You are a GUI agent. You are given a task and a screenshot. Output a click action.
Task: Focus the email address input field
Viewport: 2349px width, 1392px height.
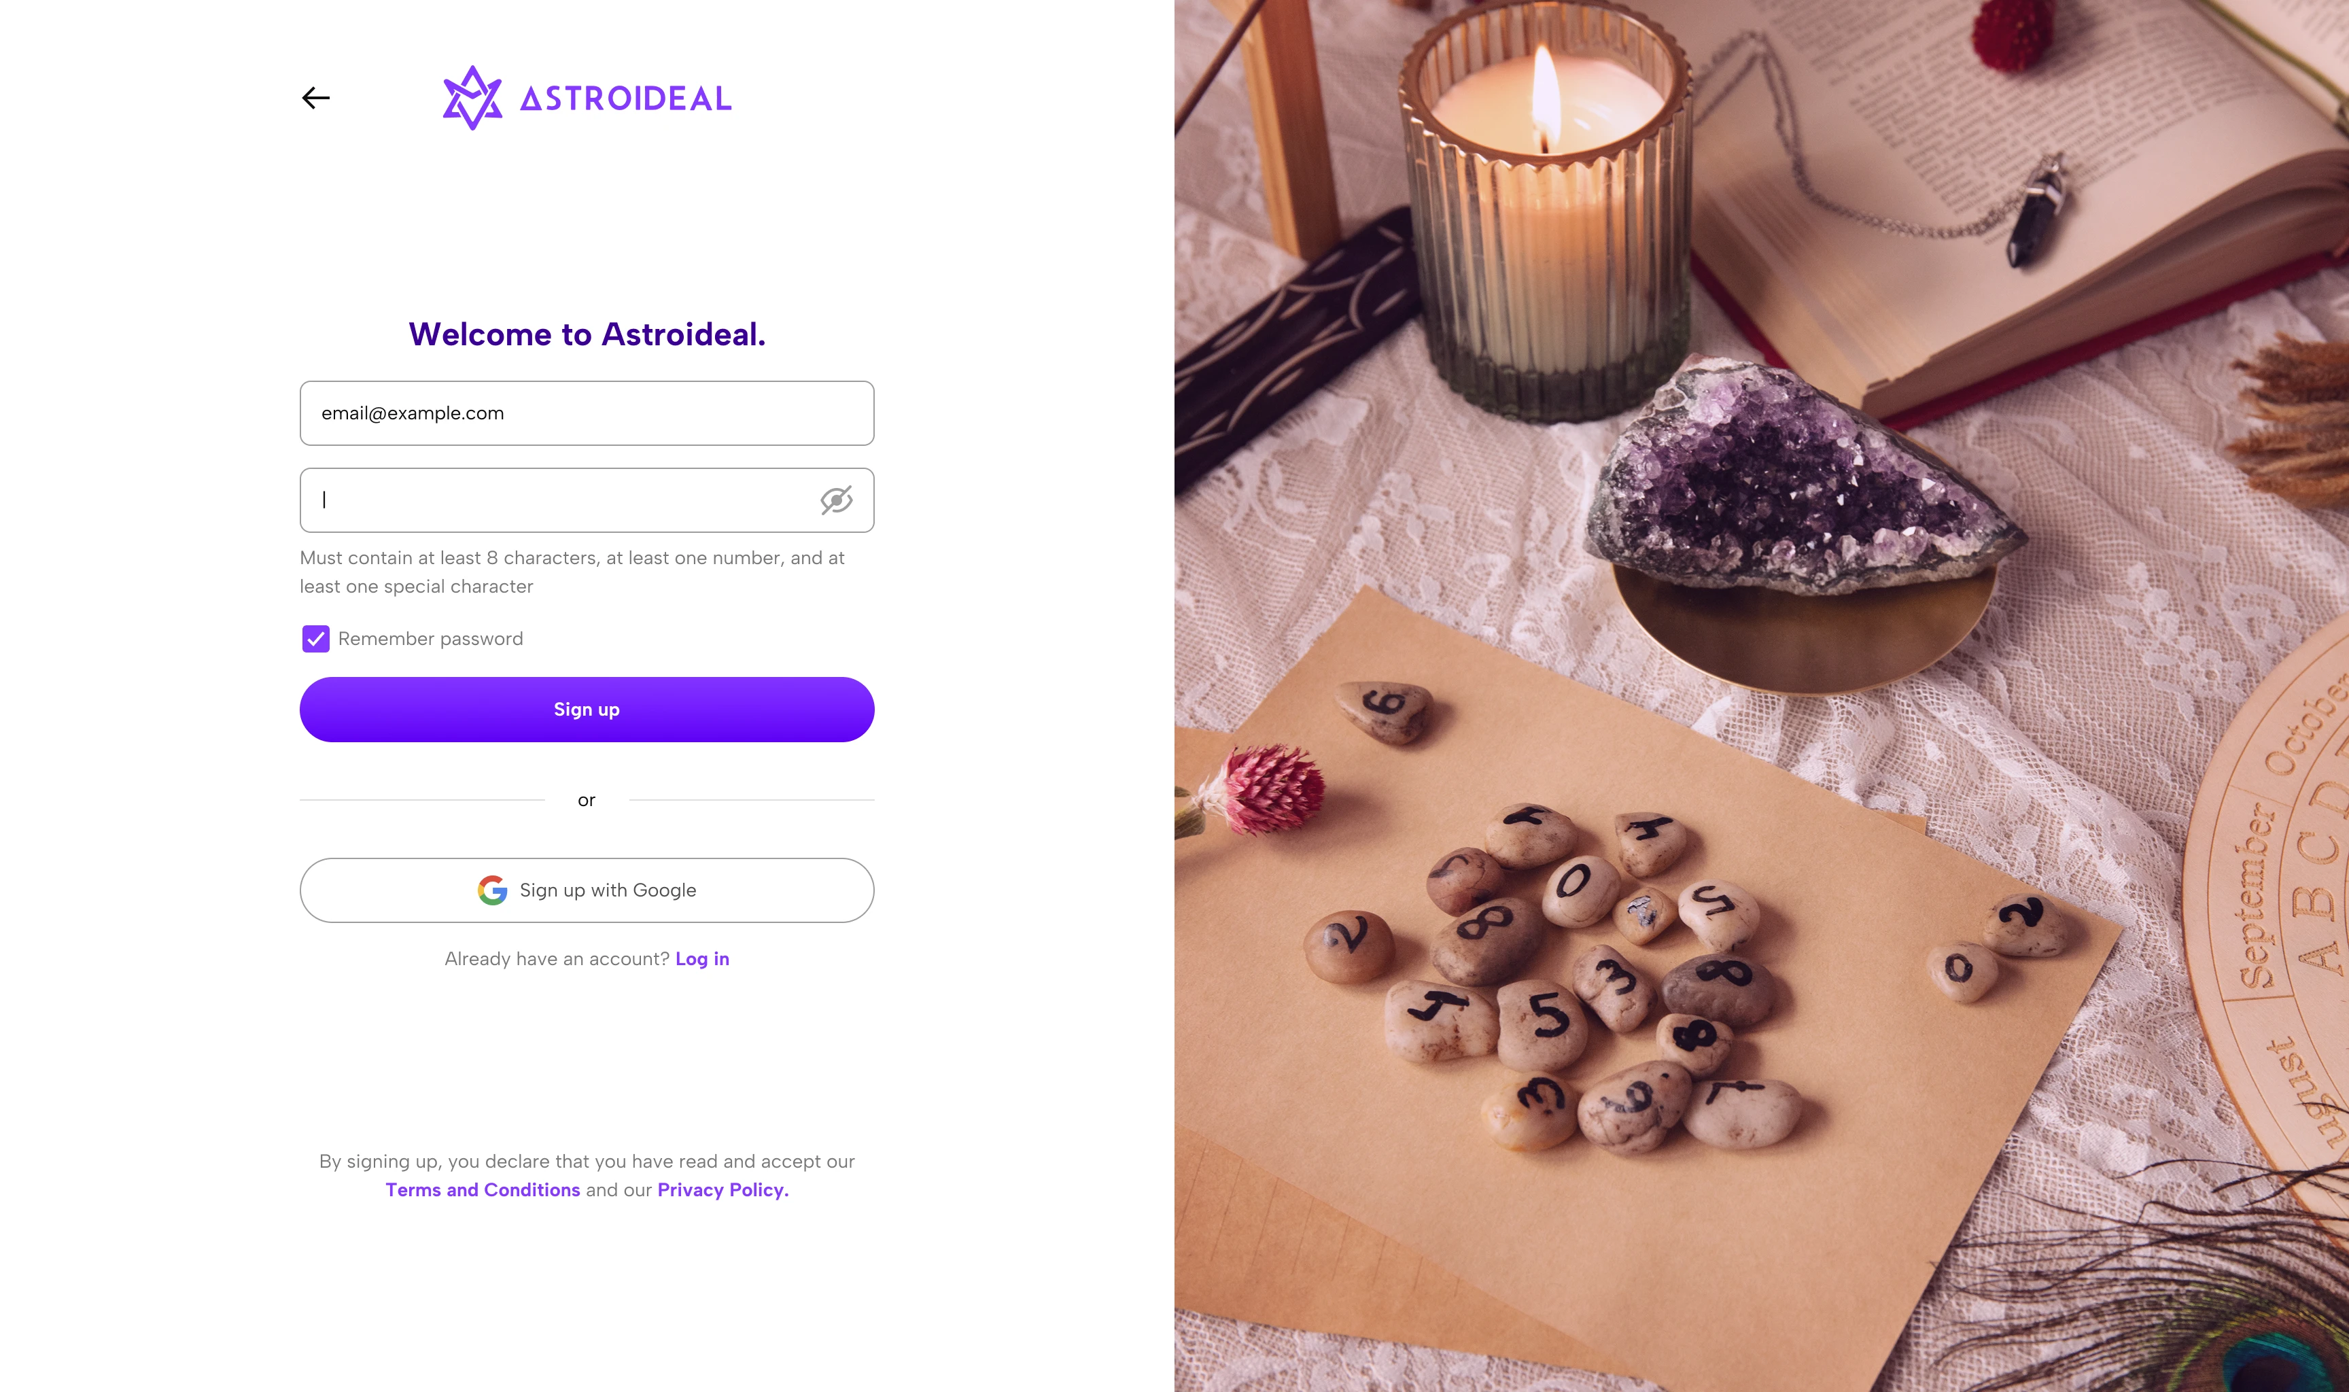coord(587,413)
